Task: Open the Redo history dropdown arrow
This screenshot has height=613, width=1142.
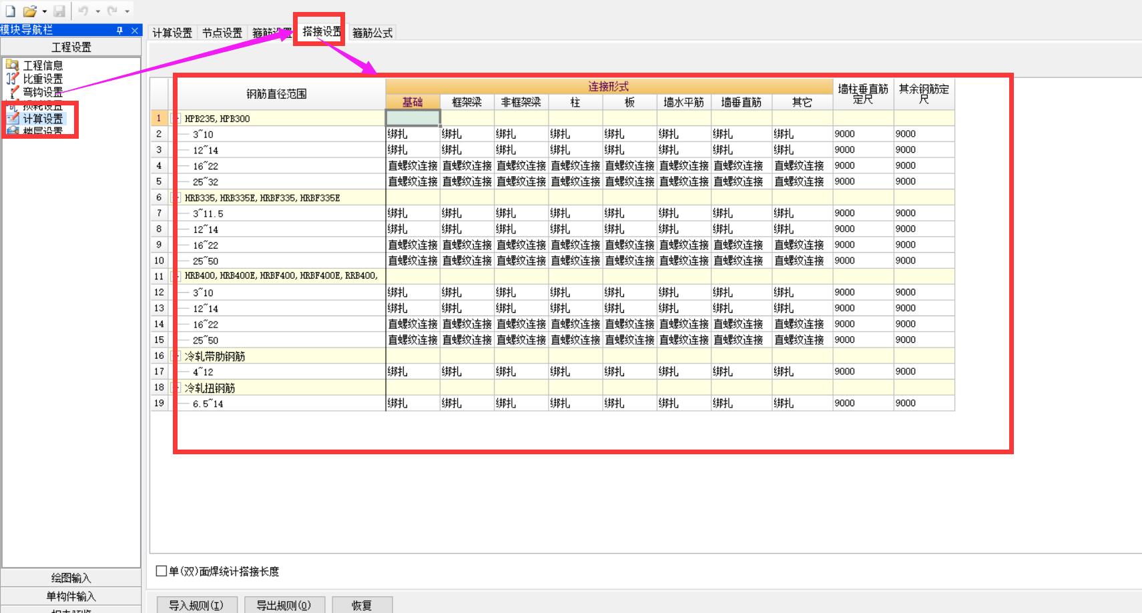Action: [127, 11]
